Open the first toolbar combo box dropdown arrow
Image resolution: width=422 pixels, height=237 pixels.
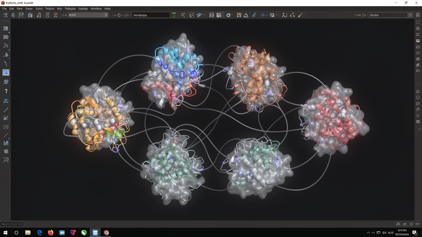coord(106,15)
